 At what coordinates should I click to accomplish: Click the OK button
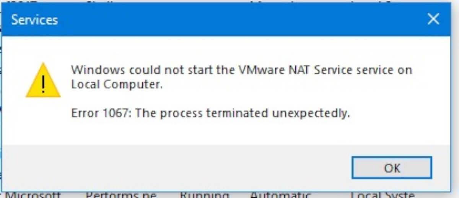click(392, 167)
